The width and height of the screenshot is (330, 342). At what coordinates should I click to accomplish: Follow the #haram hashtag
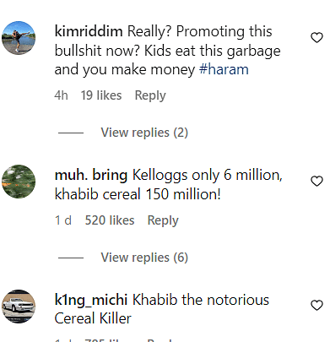[x=224, y=69]
